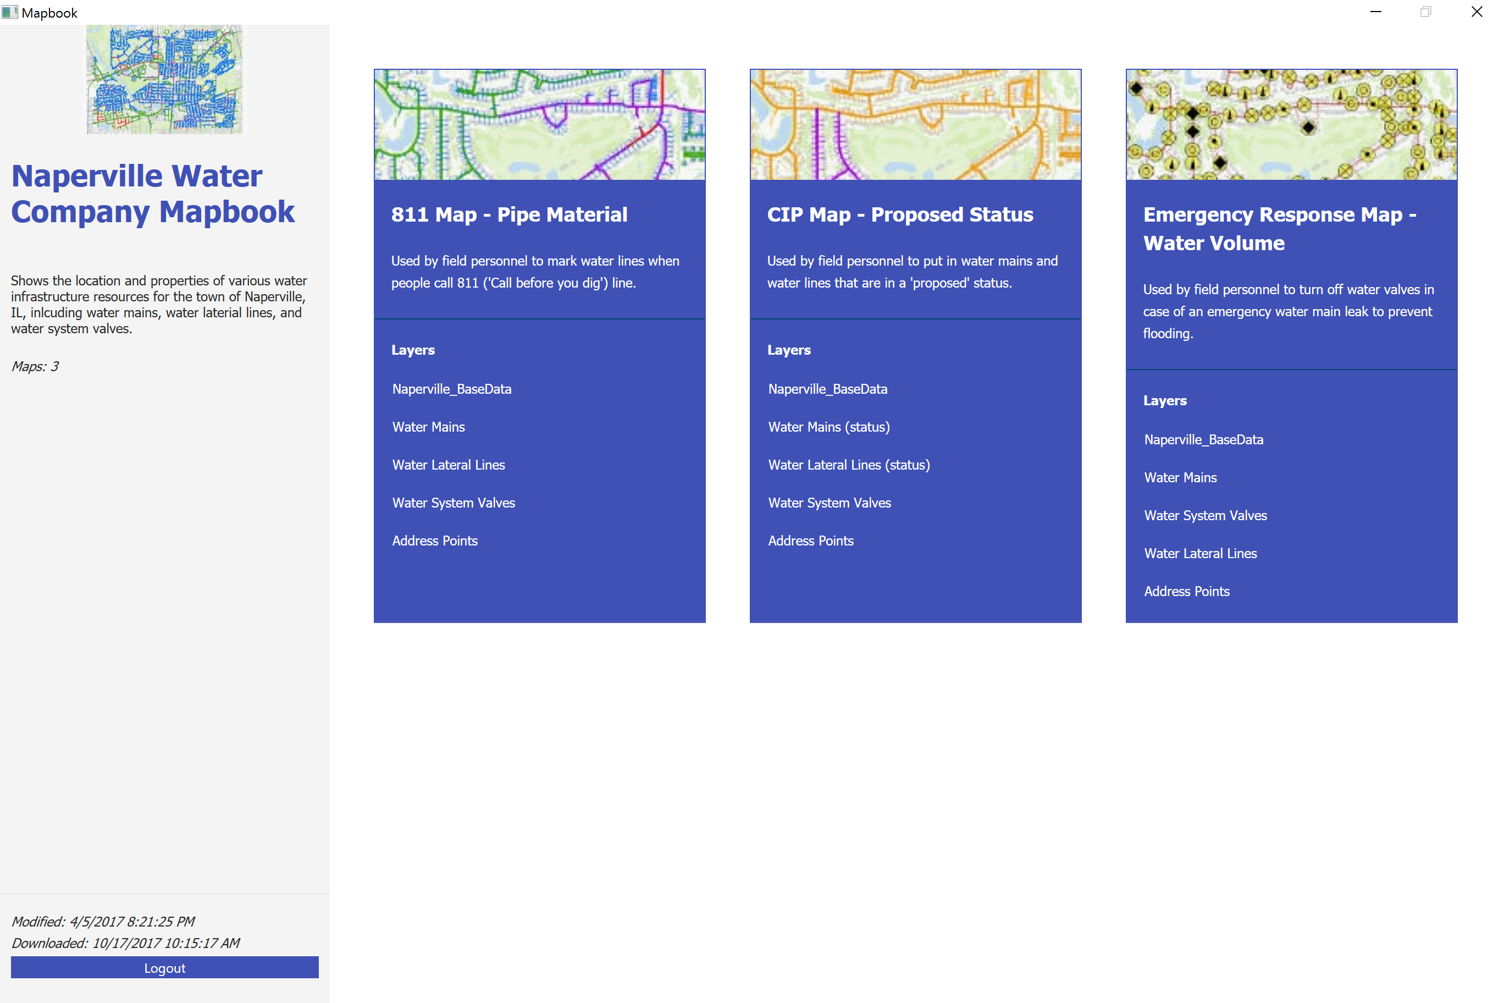Toggle visibility of Address Points in 811 Map
This screenshot has width=1504, height=1003.
pos(434,541)
